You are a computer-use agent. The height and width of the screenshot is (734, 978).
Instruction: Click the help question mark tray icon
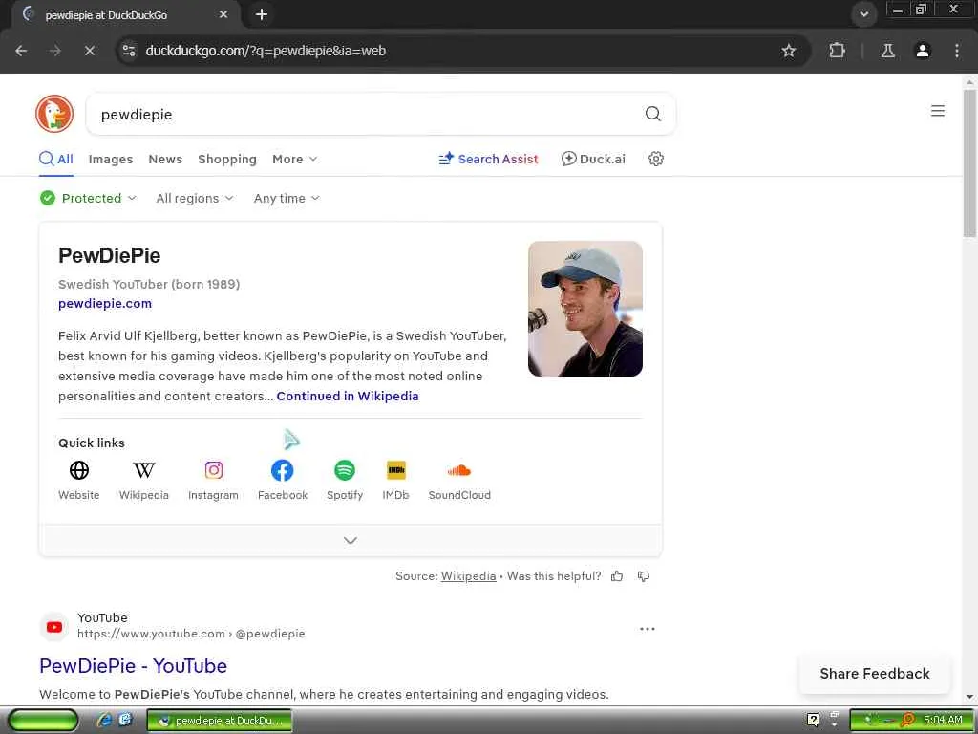click(814, 721)
